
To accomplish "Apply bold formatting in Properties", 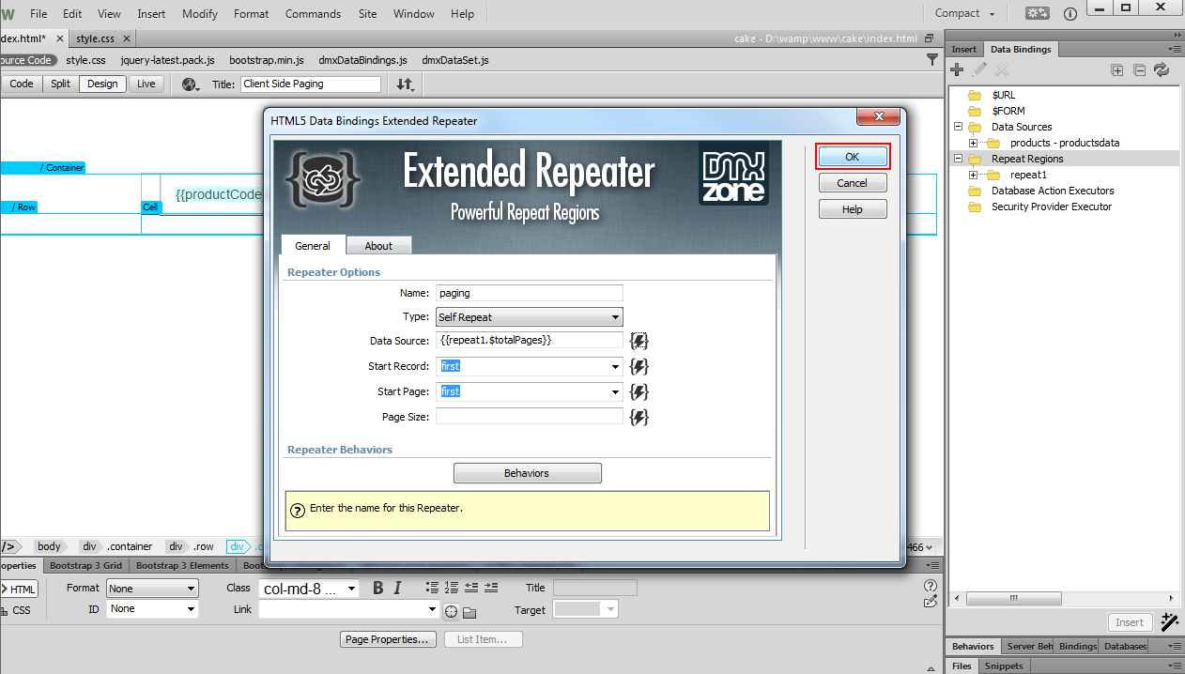I will point(377,588).
